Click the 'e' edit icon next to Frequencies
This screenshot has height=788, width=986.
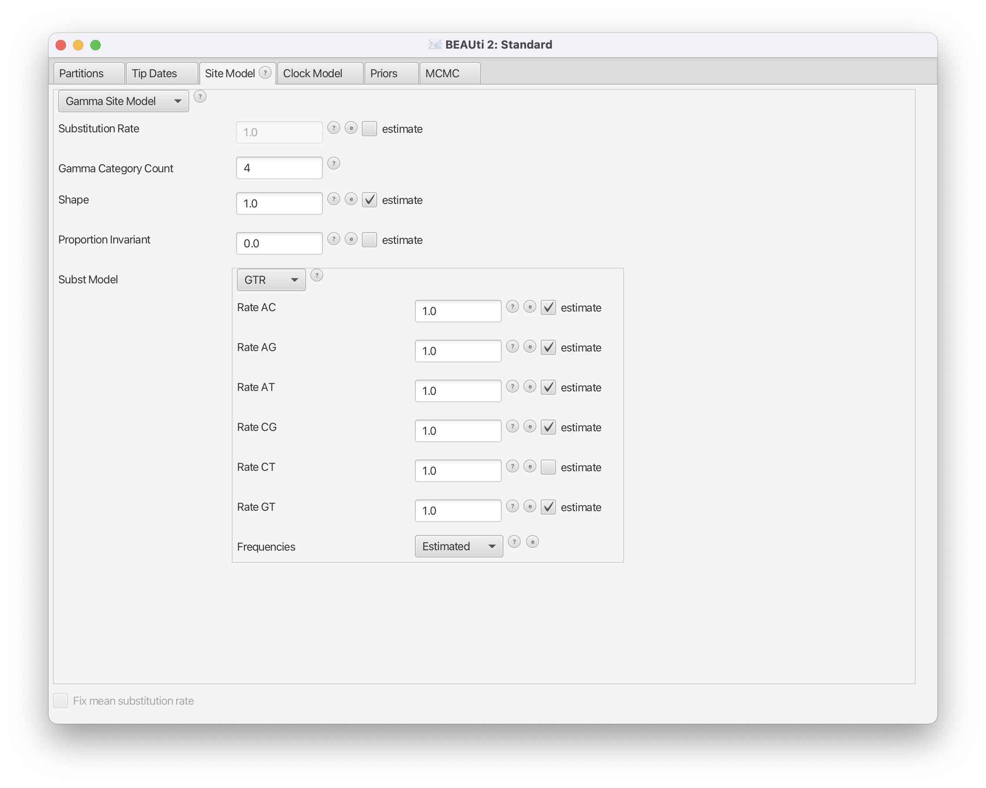[x=532, y=542]
